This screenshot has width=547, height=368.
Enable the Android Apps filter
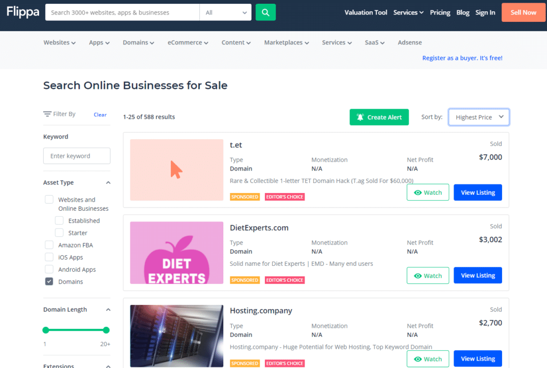coord(49,269)
